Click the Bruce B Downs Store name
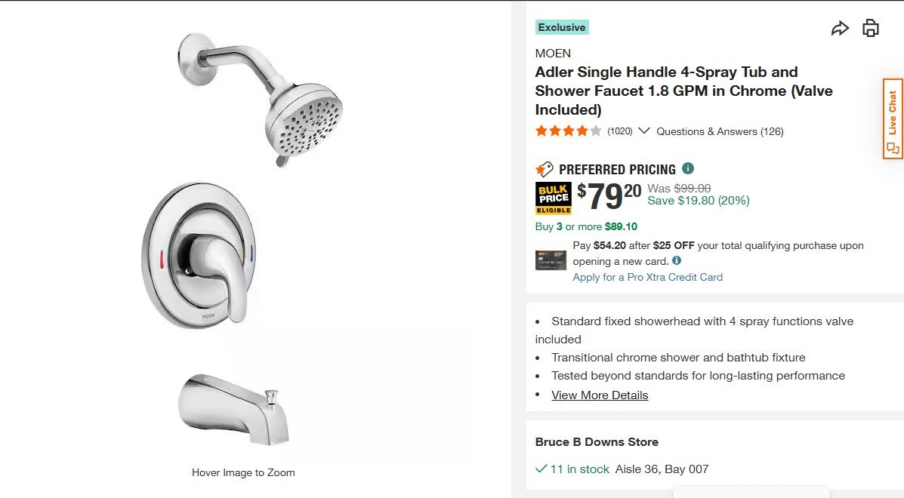The image size is (904, 498). pos(597,441)
